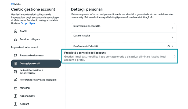Click the Profili person icon
Screen dimensions: 188x109
[15, 31]
